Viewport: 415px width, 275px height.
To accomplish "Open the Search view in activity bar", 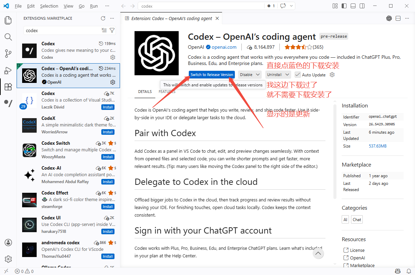I will (8, 37).
